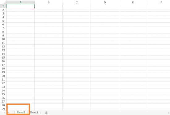
Task: Select row 1 header
Action: click(x=3, y=6)
